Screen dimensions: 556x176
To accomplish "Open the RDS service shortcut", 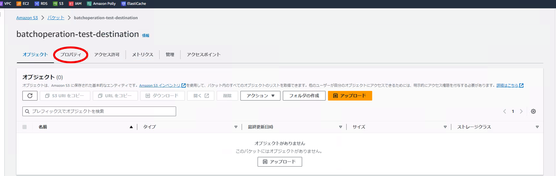I will tap(41, 4).
